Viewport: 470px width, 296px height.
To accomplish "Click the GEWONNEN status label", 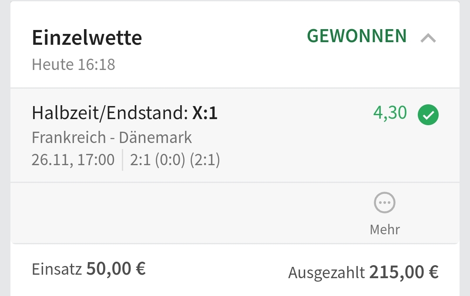I will (x=357, y=37).
